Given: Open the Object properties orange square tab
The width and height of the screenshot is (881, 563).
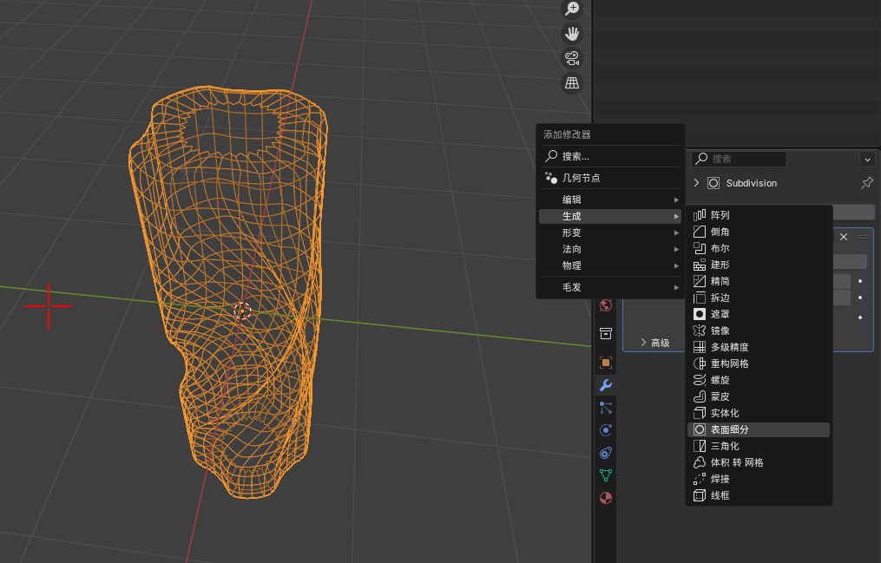Looking at the screenshot, I should tap(606, 363).
